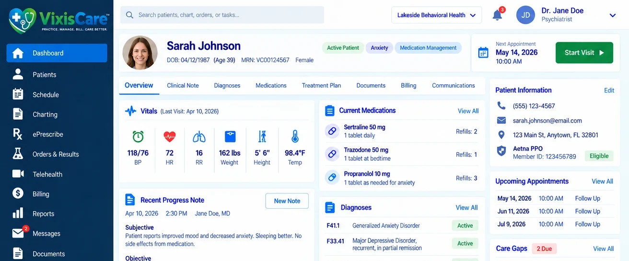
Task: Open the Messages envelope icon
Action: coord(18,233)
